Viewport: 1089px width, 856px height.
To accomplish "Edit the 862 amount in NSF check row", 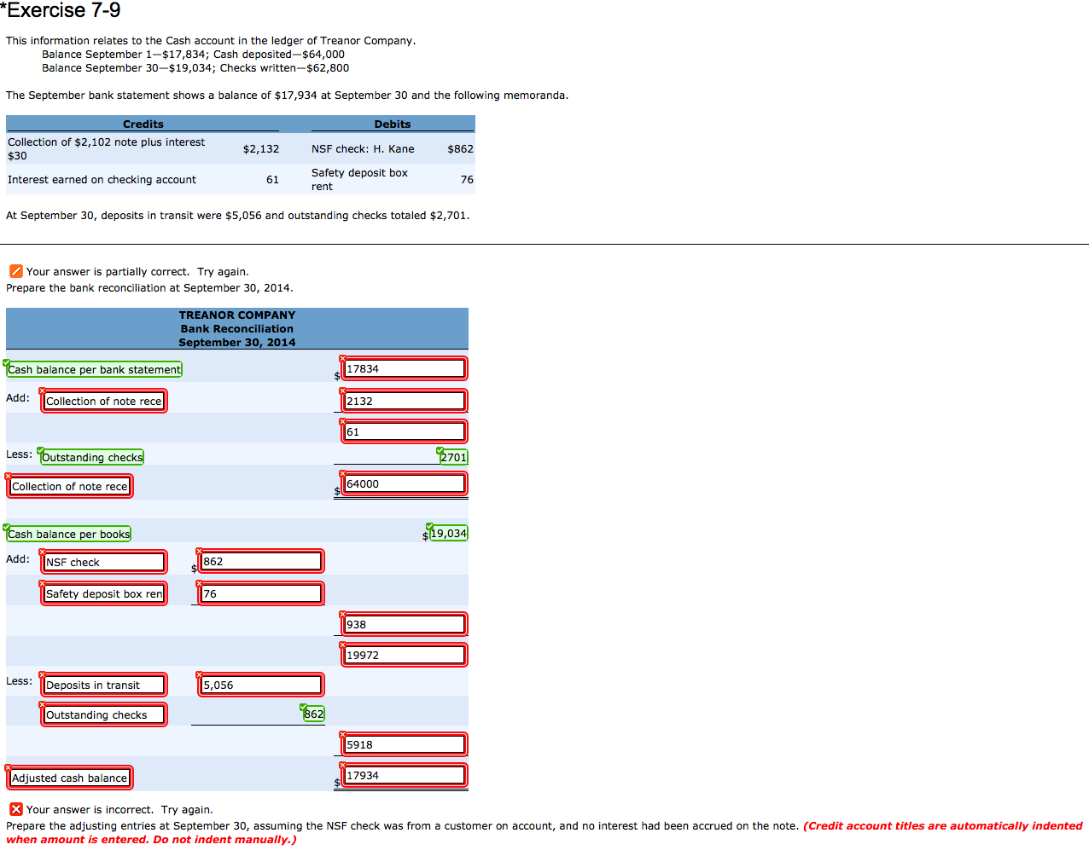I will (x=261, y=561).
